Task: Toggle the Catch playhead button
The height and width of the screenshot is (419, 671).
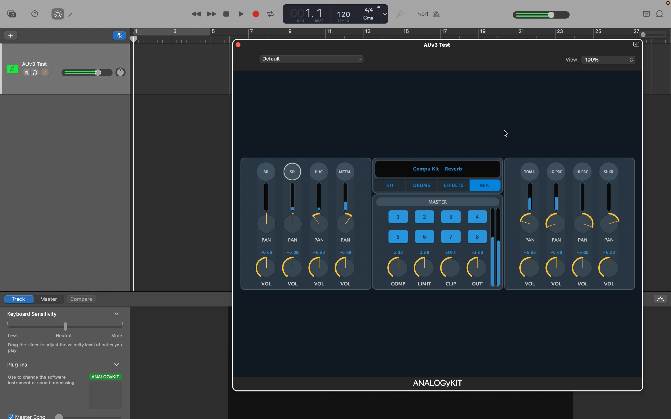Action: click(119, 35)
